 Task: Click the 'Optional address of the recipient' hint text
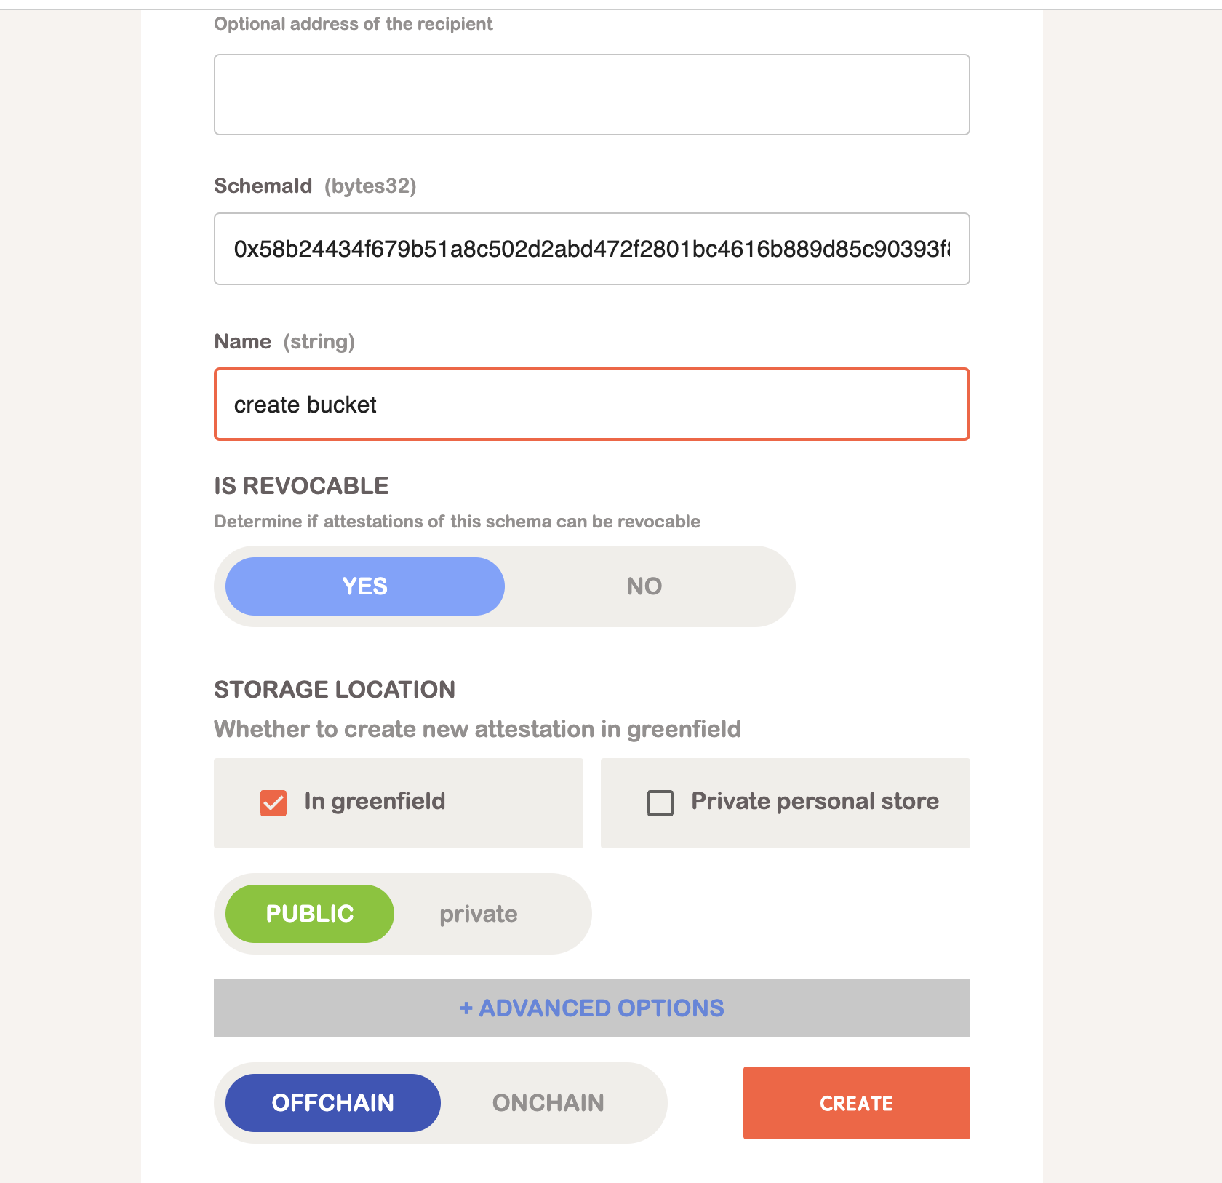click(353, 24)
